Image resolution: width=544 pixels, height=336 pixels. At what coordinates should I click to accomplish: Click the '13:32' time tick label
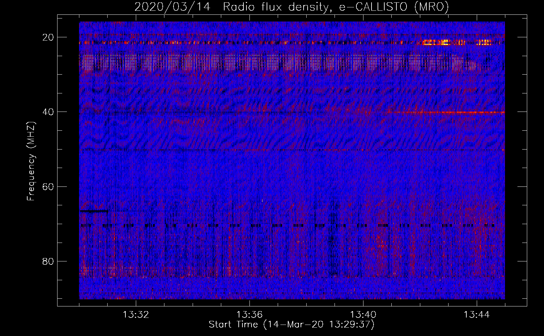coord(136,315)
